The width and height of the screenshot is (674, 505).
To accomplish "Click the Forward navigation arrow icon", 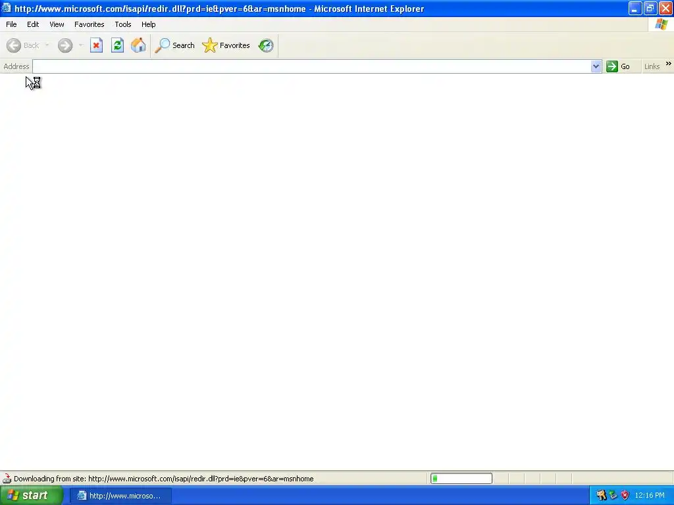I will (65, 45).
